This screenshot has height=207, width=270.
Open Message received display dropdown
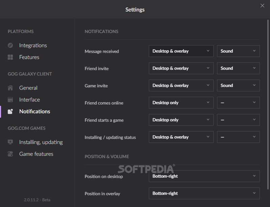181,51
